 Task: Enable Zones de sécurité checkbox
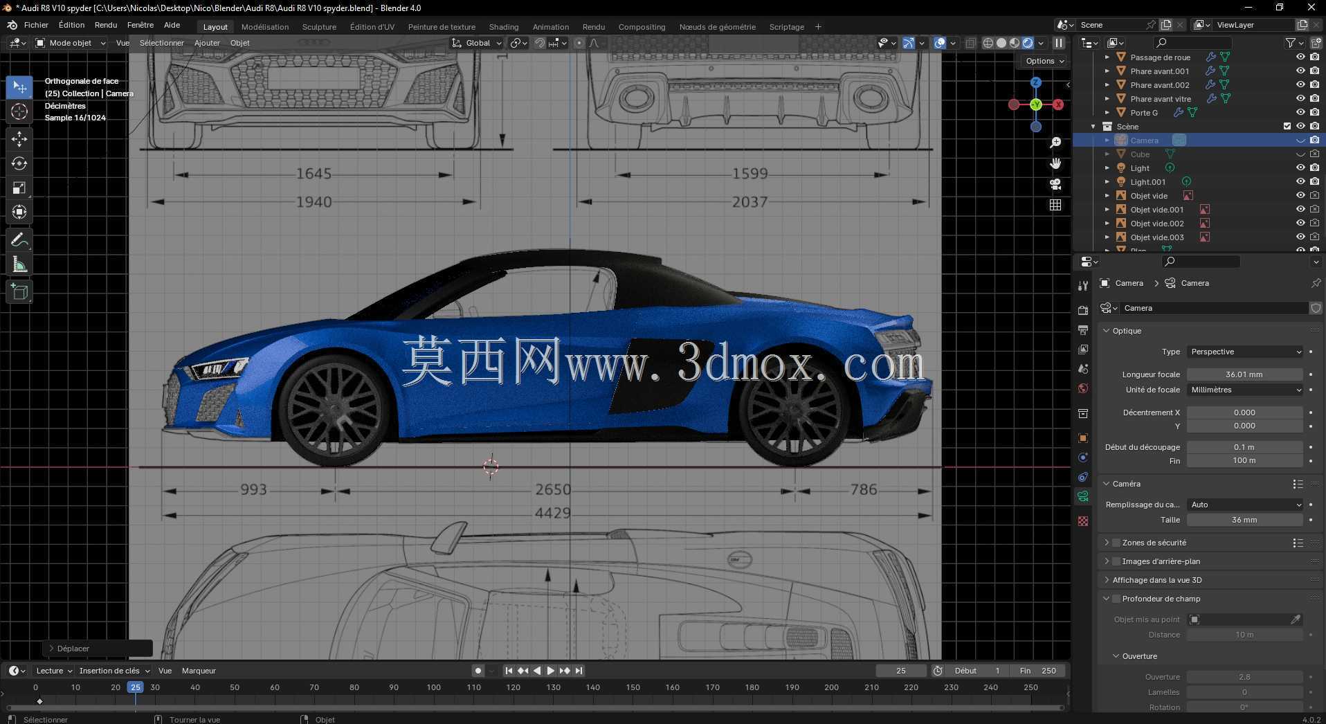[x=1116, y=543]
